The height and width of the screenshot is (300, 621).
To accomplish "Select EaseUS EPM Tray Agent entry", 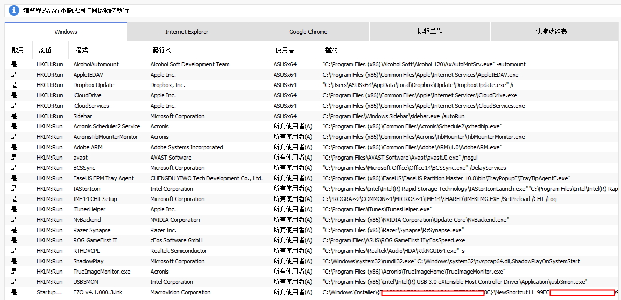I will 103,178.
